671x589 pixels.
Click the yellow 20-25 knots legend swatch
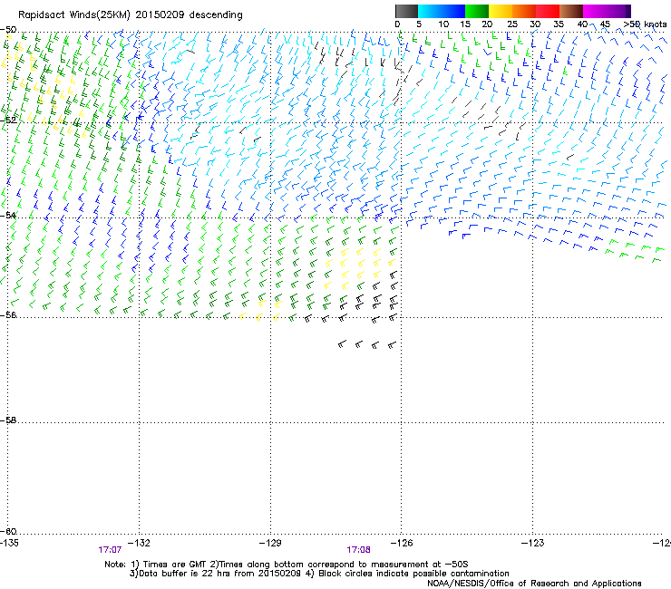coord(501,11)
